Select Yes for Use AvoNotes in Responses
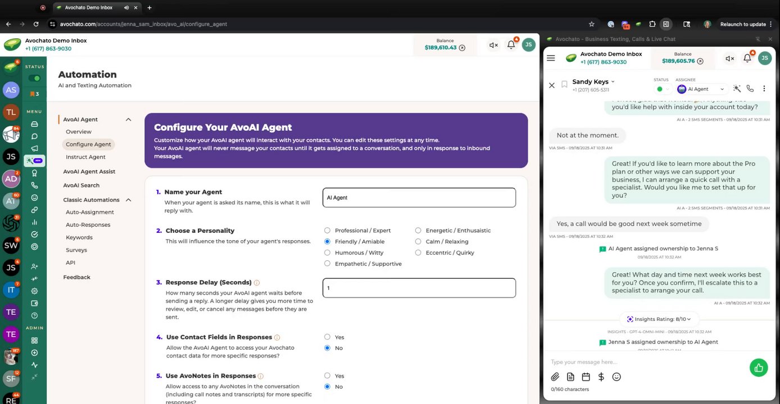The height and width of the screenshot is (404, 780). point(327,375)
